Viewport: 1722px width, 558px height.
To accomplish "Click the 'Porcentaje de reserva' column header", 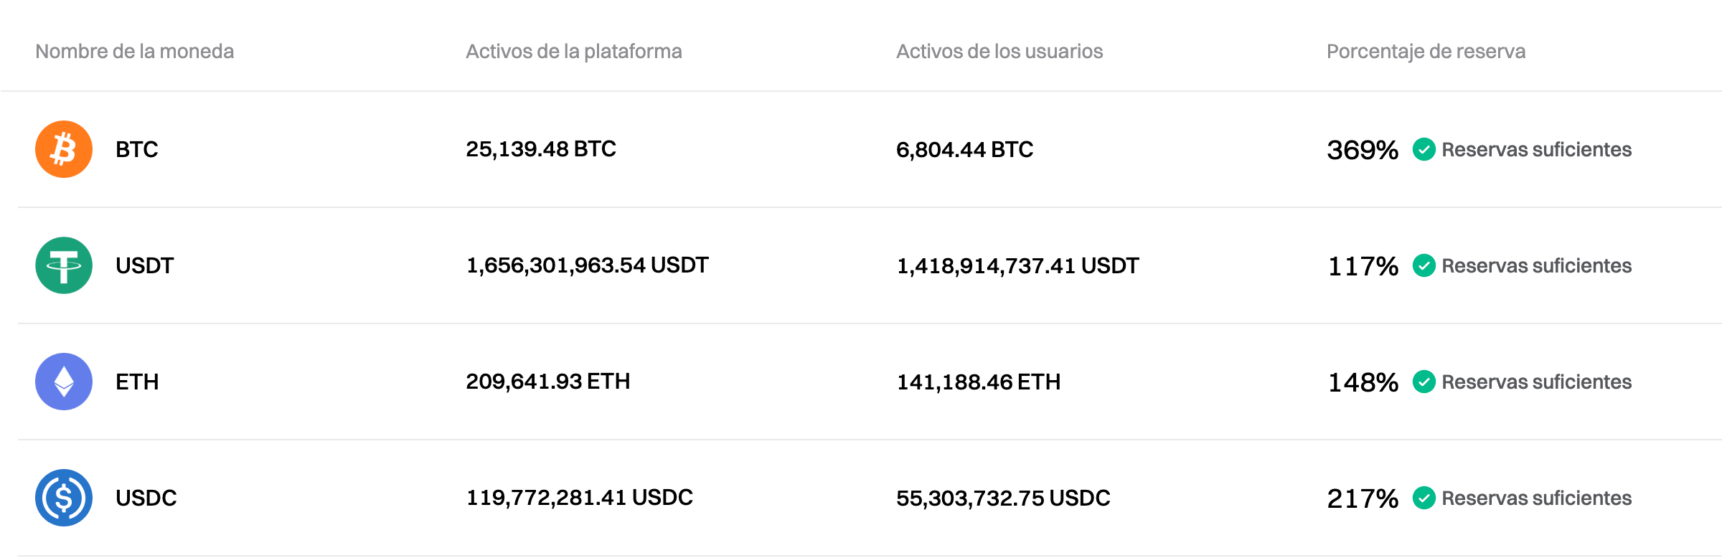I will [x=1426, y=52].
